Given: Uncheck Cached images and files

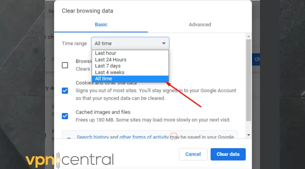Looking at the screenshot, I should coord(65,116).
